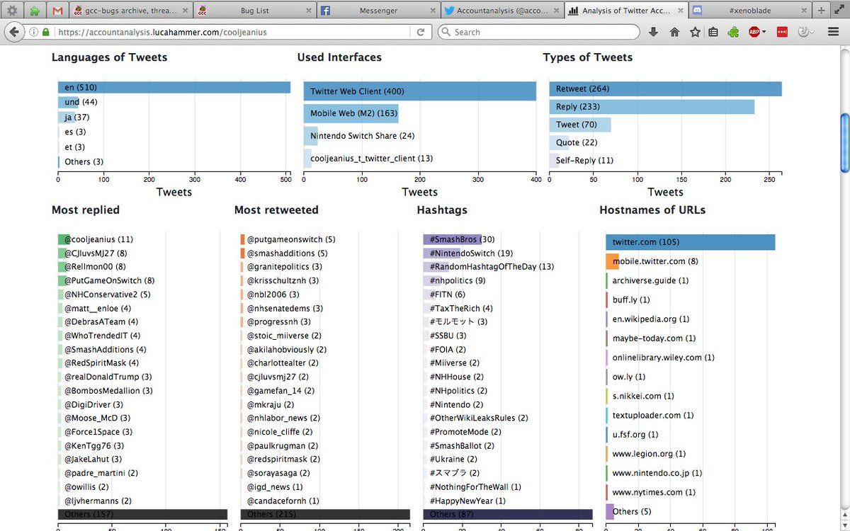Viewport: 850px width, 531px height.
Task: Select the Analysis of Twitter Acc... tab
Action: pos(626,11)
